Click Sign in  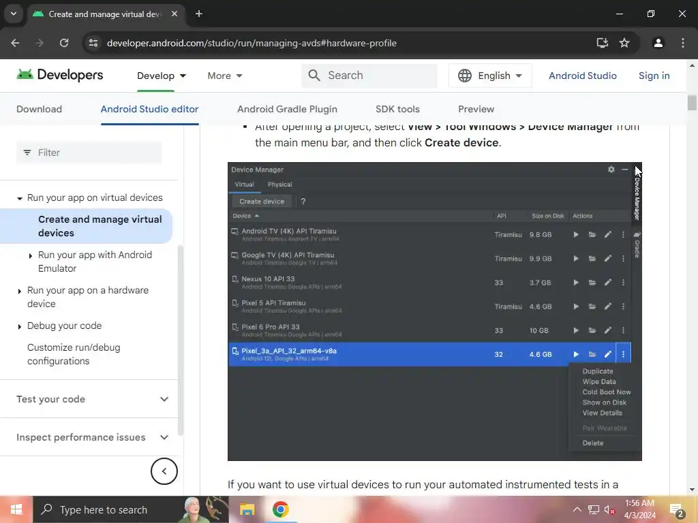654,76
